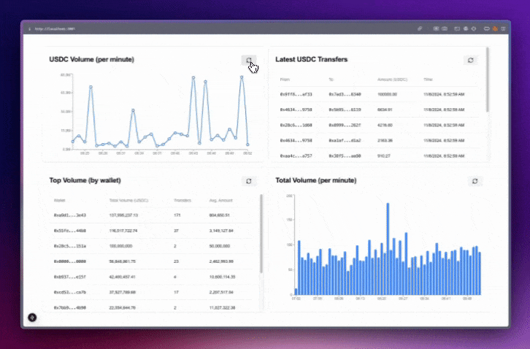Refresh the Top Volume (by wallet) table

(249, 181)
